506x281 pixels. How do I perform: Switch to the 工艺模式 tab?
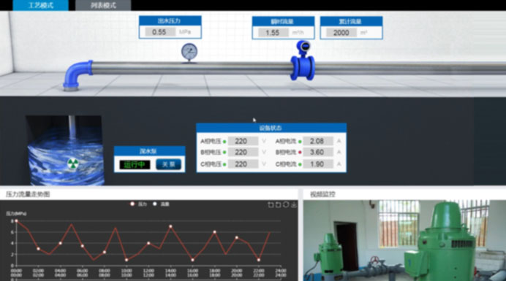tap(41, 5)
